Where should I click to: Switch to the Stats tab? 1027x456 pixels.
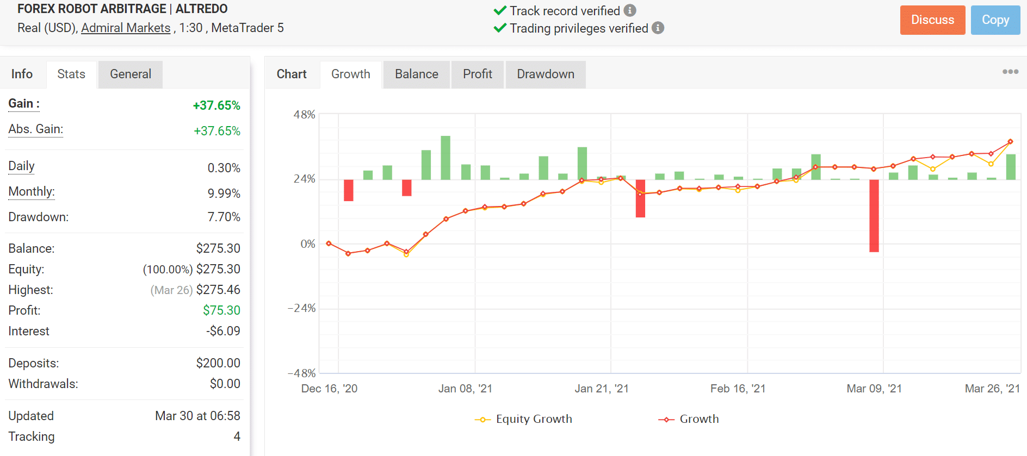tap(71, 74)
